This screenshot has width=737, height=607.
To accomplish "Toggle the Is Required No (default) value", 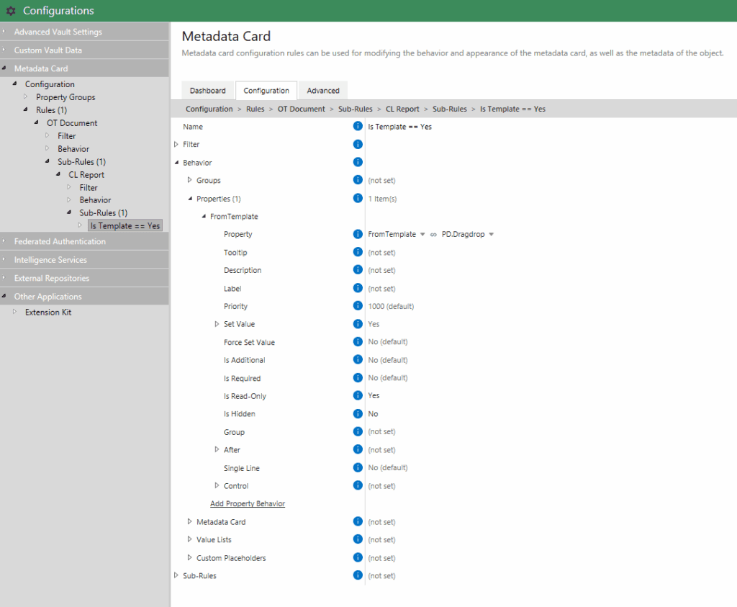I will [387, 378].
